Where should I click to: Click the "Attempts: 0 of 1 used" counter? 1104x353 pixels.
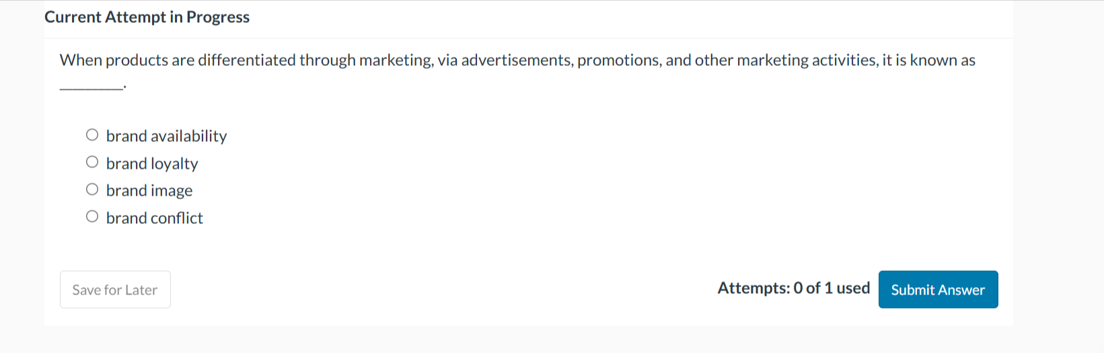coord(793,288)
